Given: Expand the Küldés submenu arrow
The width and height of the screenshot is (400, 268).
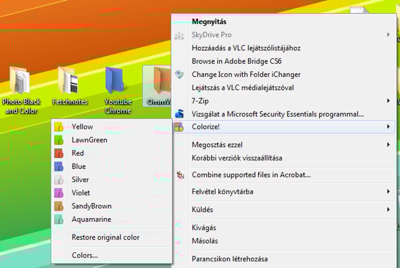Looking at the screenshot, I should 388,209.
